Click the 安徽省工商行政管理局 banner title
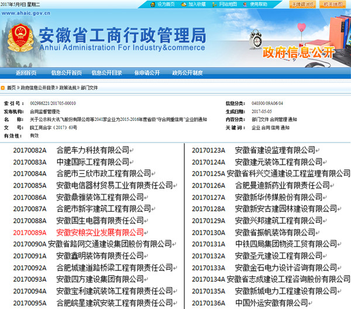Viewport: 351px width, 309px height. coord(122,35)
